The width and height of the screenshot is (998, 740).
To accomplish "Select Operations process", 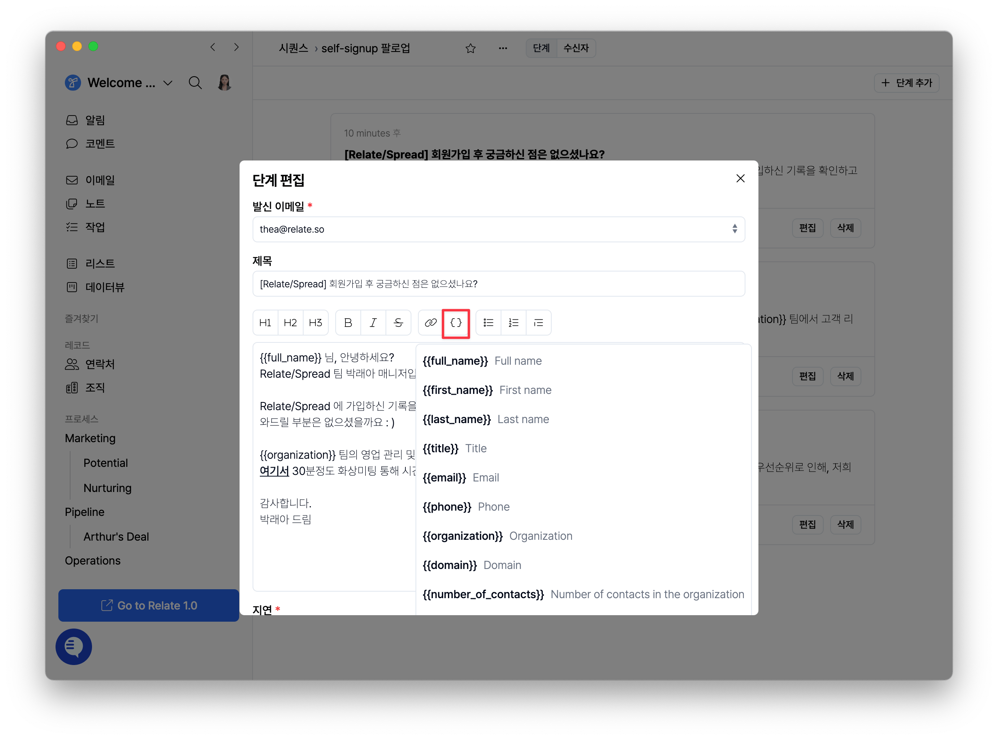I will (93, 561).
